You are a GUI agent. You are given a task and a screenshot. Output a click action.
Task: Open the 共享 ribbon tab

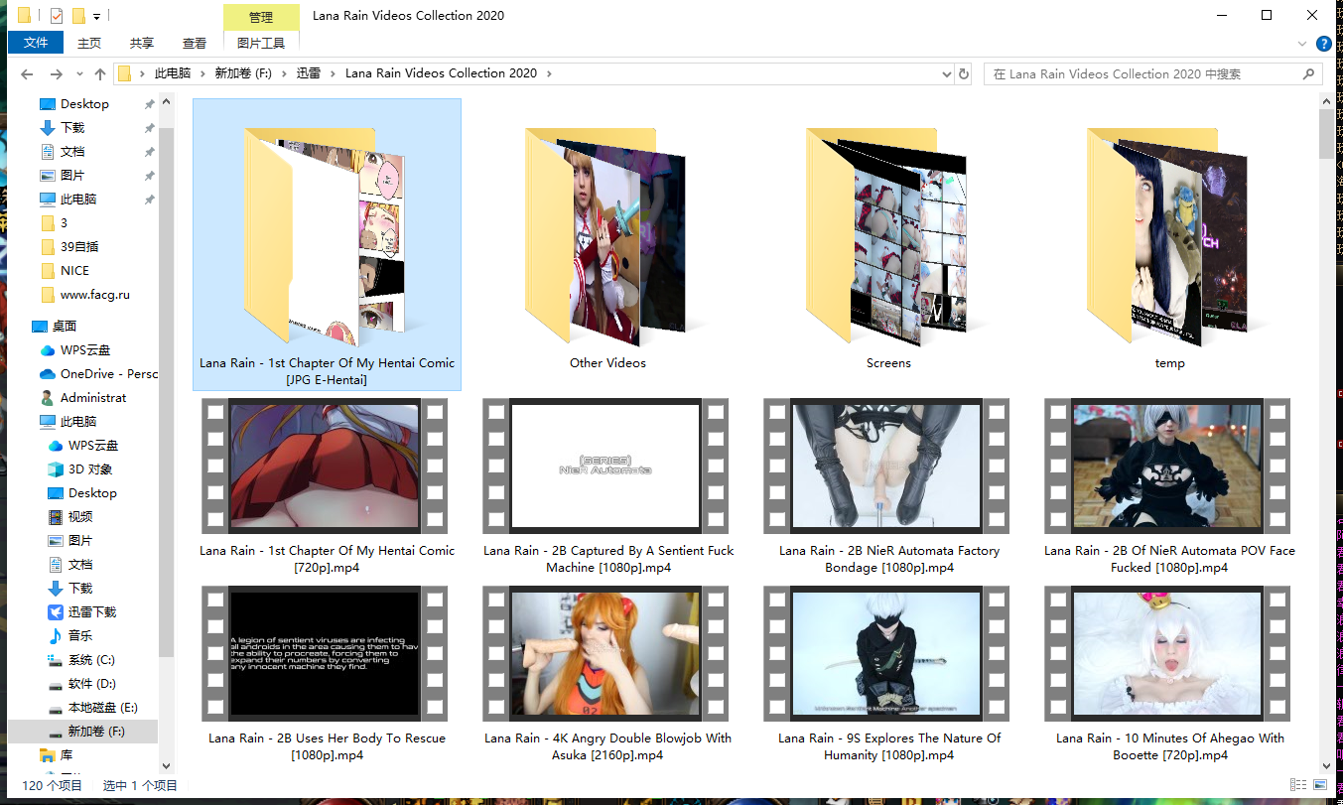[x=142, y=43]
